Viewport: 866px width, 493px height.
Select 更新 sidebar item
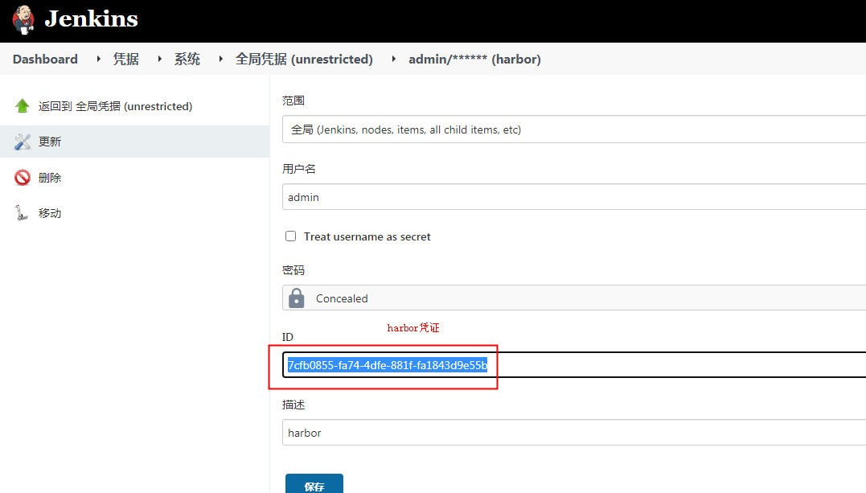(135, 142)
